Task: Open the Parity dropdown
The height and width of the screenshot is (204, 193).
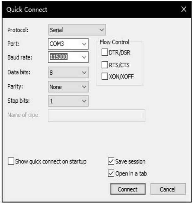Action: tap(84, 87)
